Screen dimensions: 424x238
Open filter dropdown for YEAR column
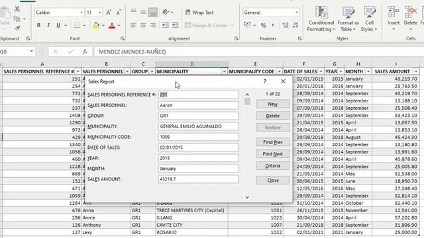(341, 71)
